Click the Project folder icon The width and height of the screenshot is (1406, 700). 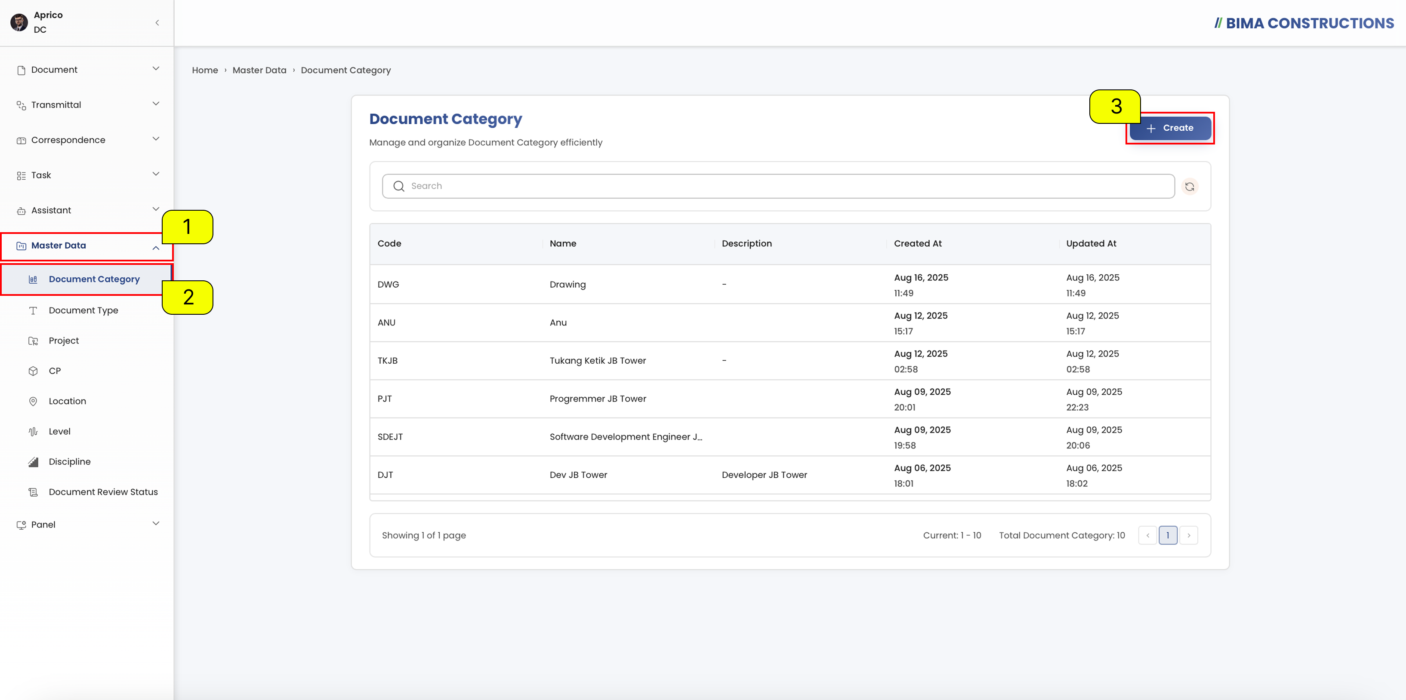33,341
